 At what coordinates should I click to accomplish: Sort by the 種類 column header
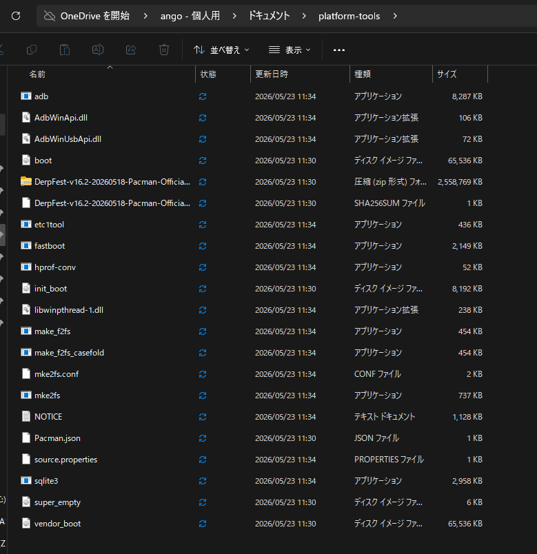click(x=363, y=74)
